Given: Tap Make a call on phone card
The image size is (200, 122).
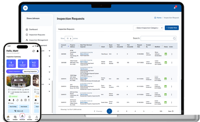Looking at the screenshot, I should tap(19, 111).
